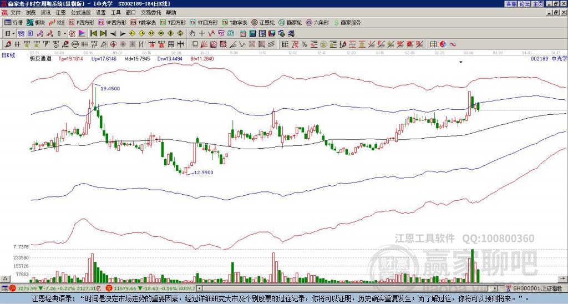The height and width of the screenshot is (304, 568).
Task: Open the 江恩 menu
Action: [x=61, y=13]
